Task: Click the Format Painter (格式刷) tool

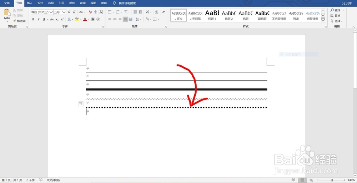Action: (19, 21)
